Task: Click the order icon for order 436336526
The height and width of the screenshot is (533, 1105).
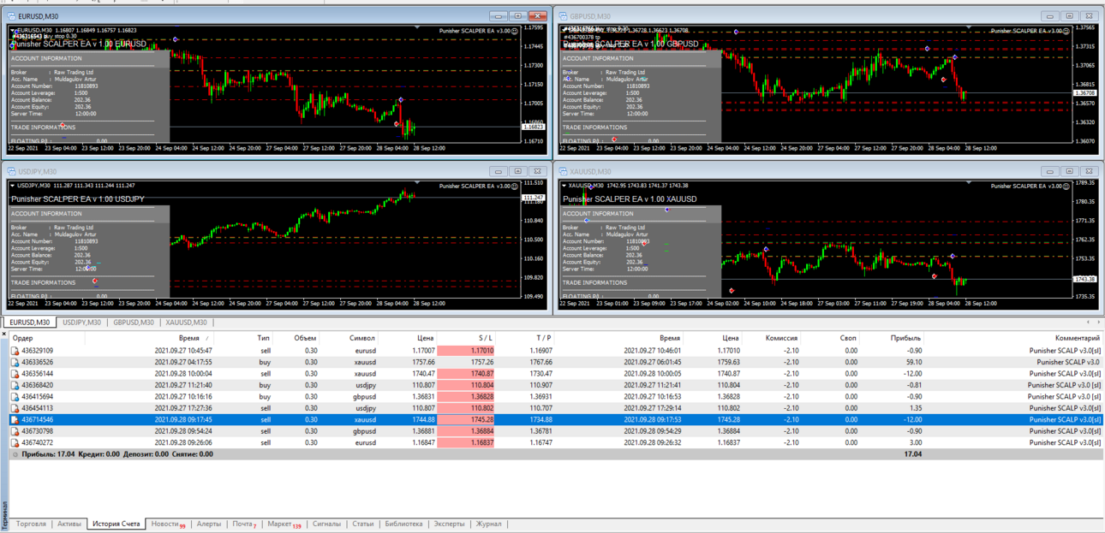Action: pyautogui.click(x=15, y=362)
